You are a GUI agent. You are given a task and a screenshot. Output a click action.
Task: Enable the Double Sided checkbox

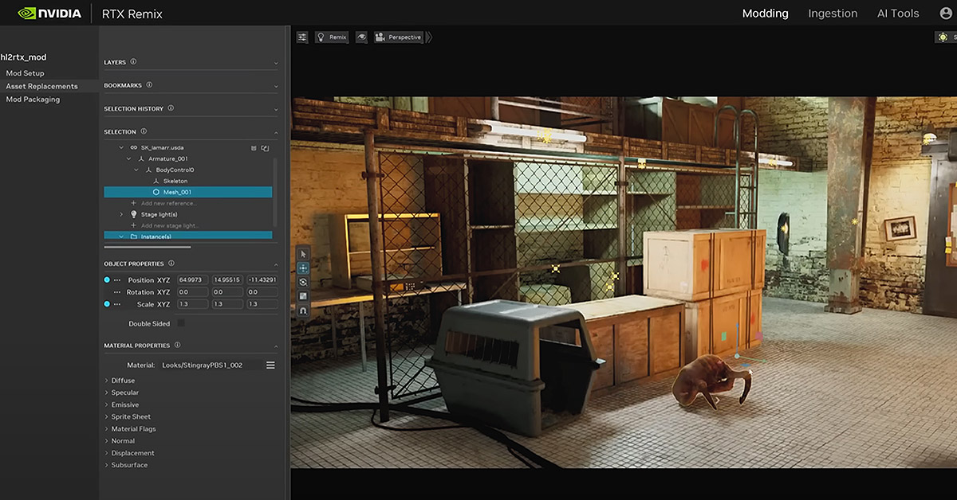[x=180, y=323]
